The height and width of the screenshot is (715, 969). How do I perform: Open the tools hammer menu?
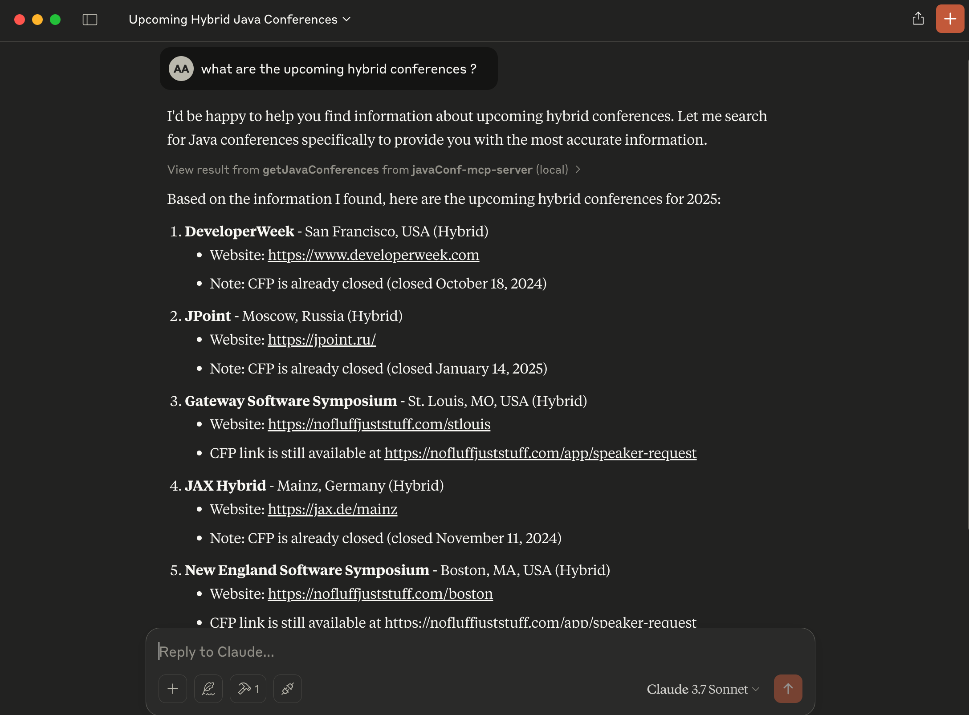tap(248, 689)
